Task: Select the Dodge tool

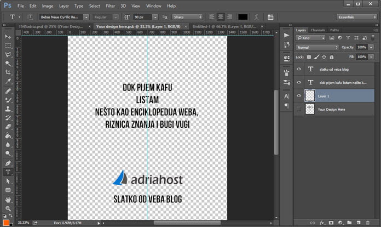Action: point(8,154)
